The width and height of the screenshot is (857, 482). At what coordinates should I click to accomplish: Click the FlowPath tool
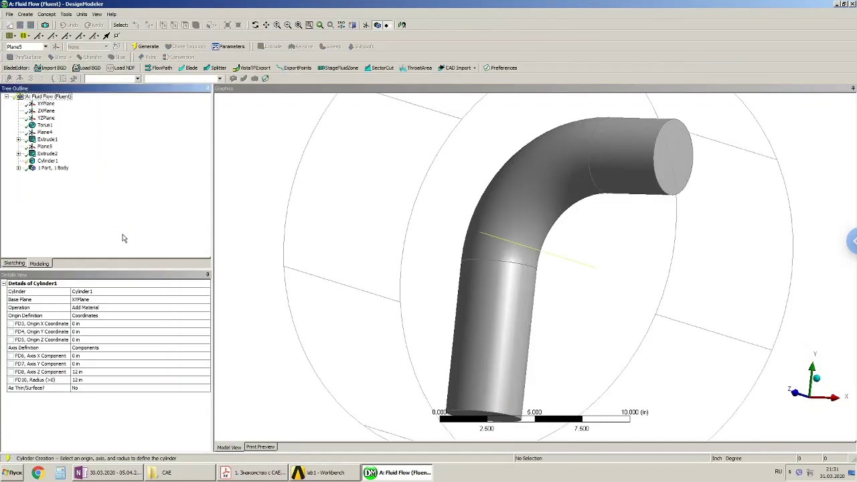pos(158,68)
